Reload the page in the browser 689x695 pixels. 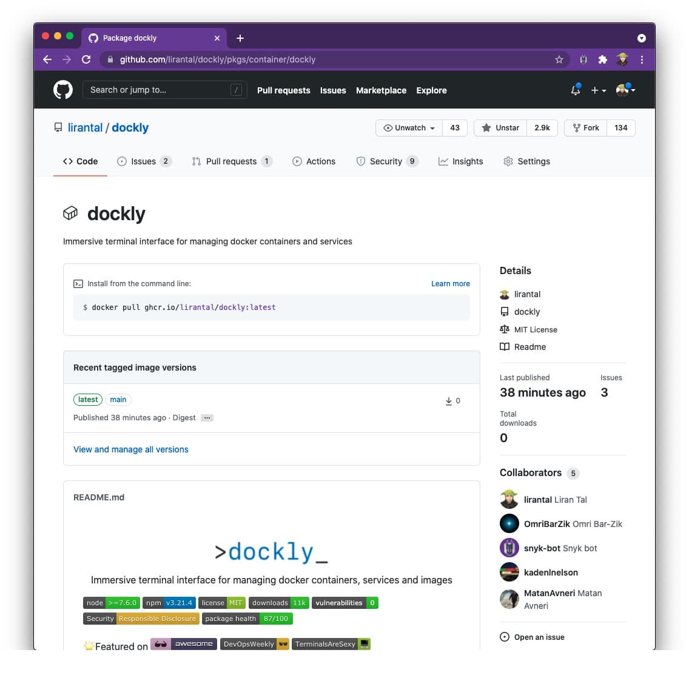[86, 59]
